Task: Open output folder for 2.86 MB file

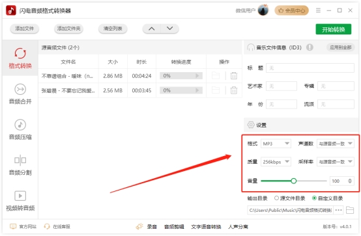Action: point(216,75)
